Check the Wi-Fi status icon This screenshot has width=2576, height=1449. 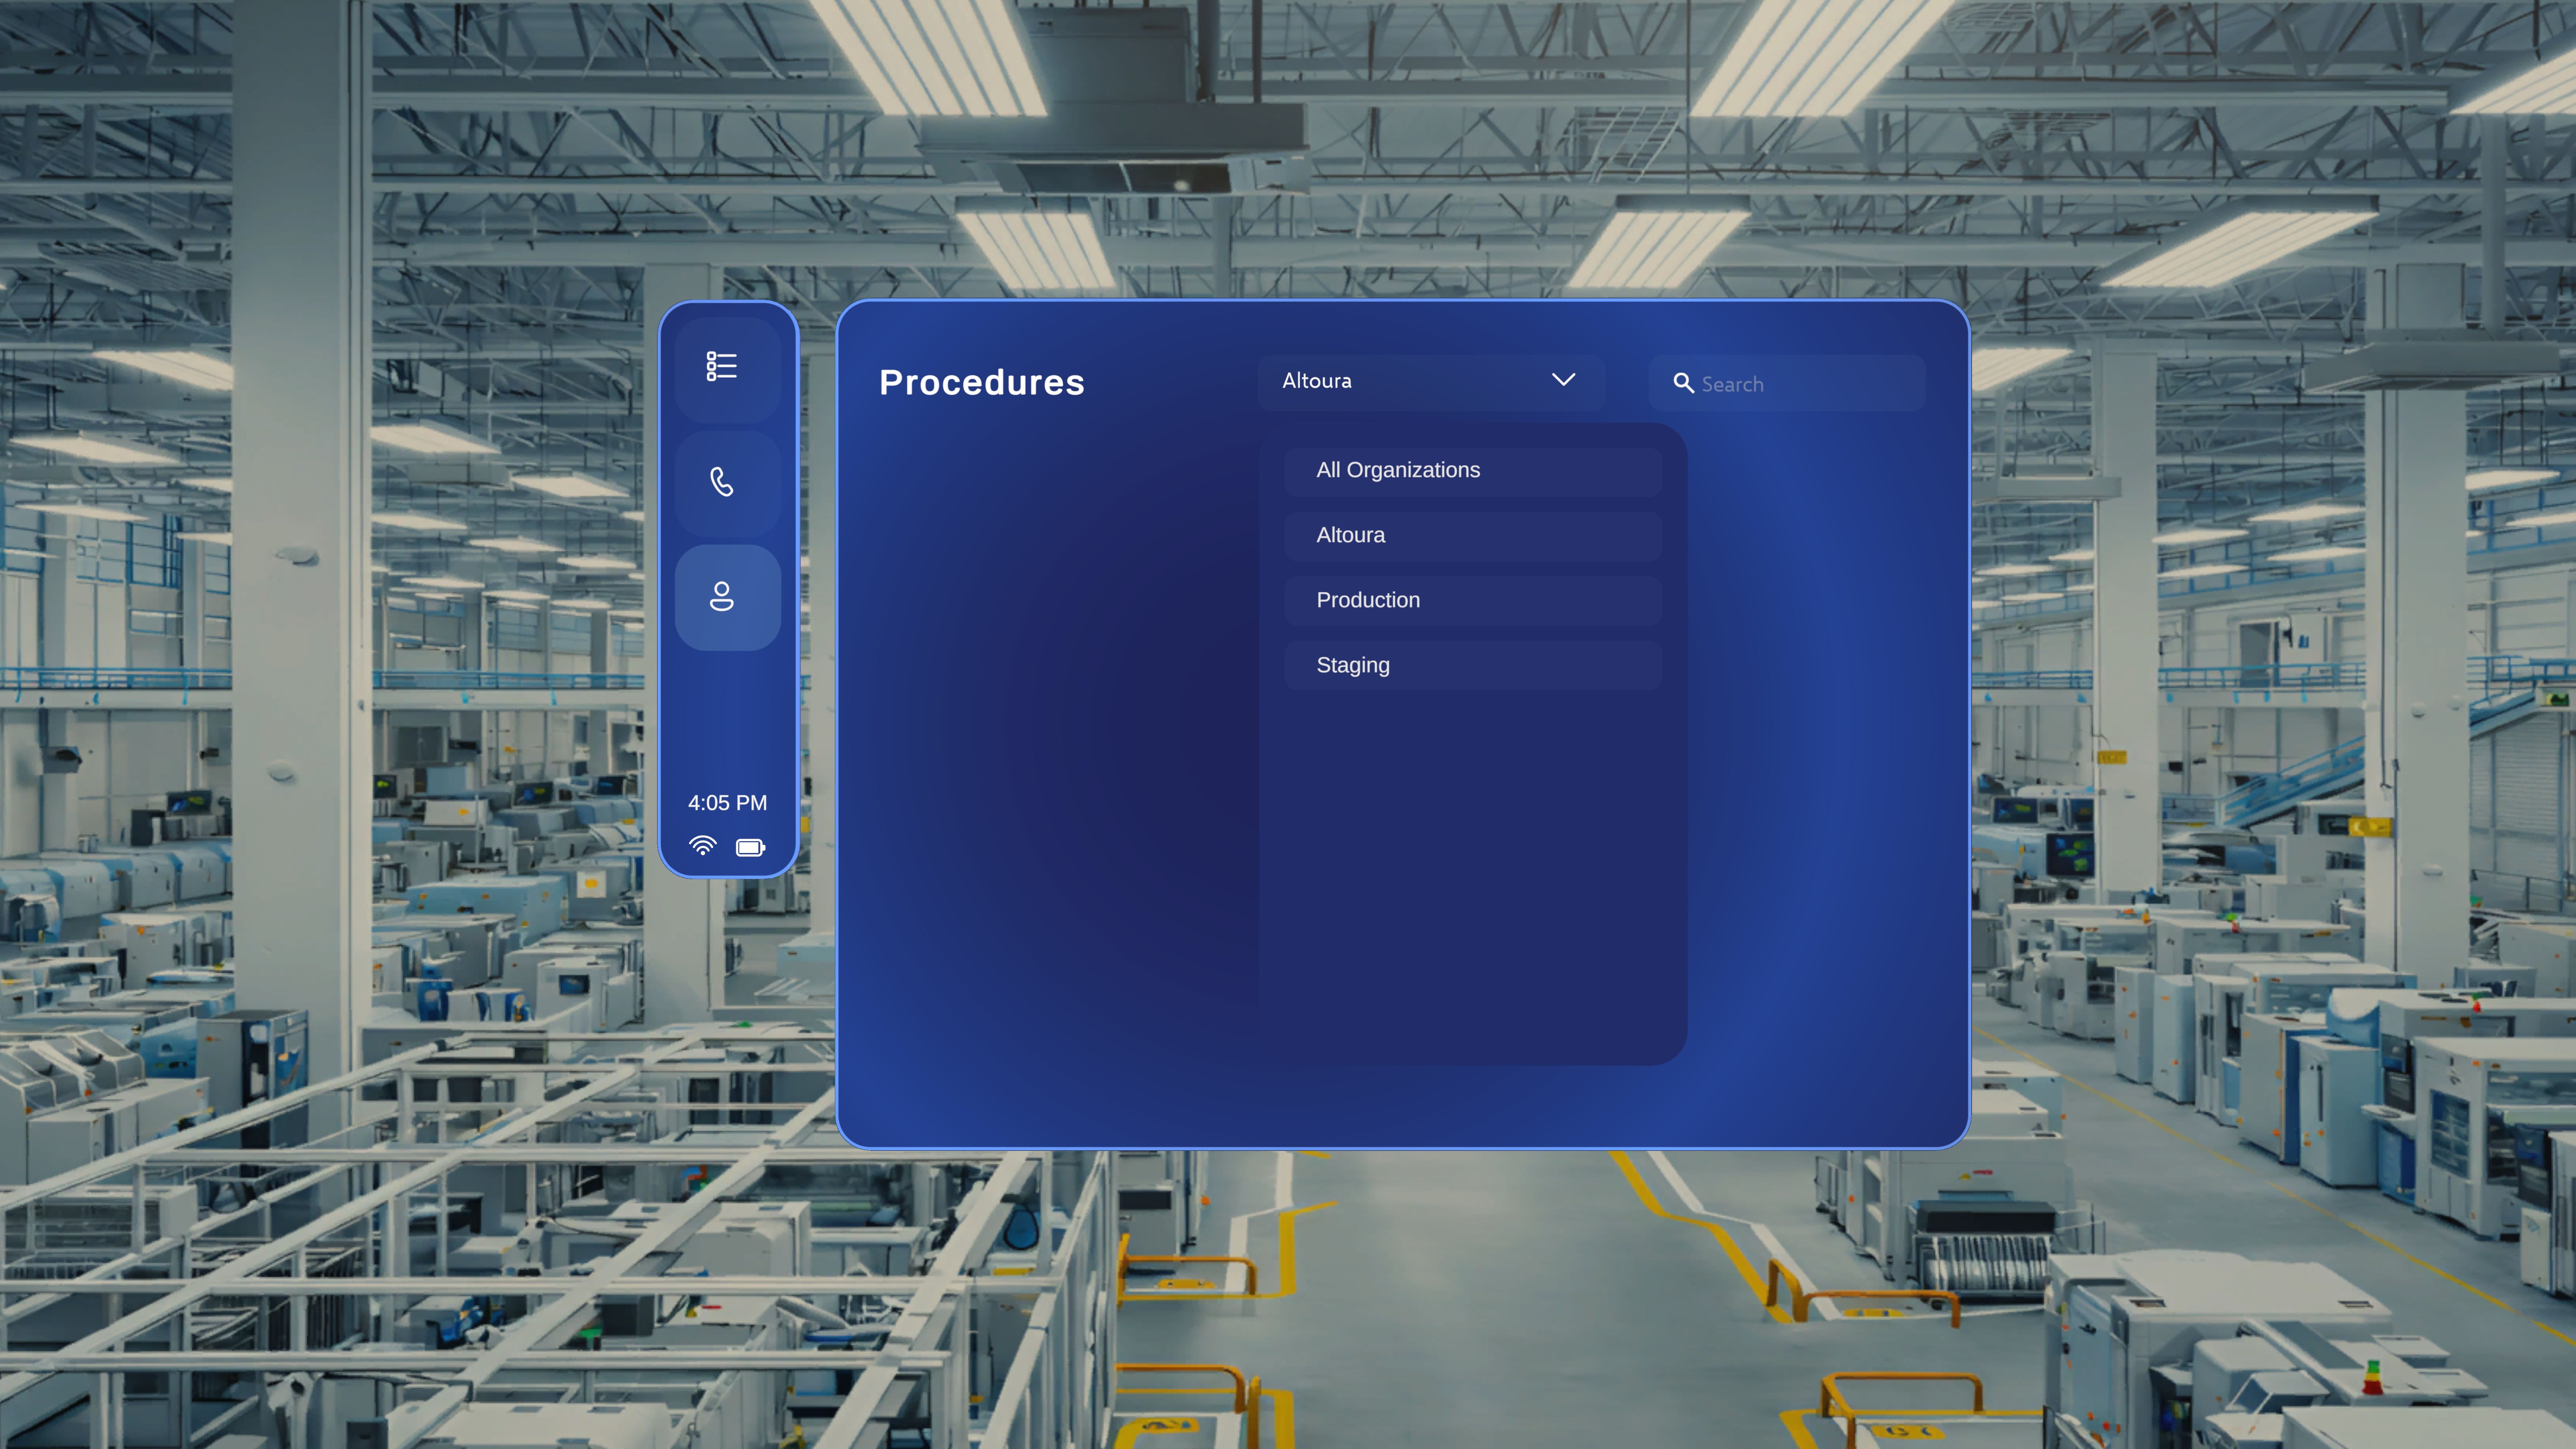[703, 846]
